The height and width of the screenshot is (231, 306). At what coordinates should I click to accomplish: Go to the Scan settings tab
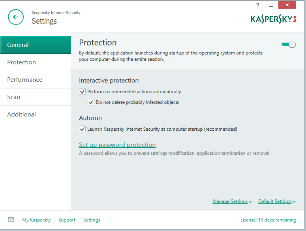(x=36, y=97)
